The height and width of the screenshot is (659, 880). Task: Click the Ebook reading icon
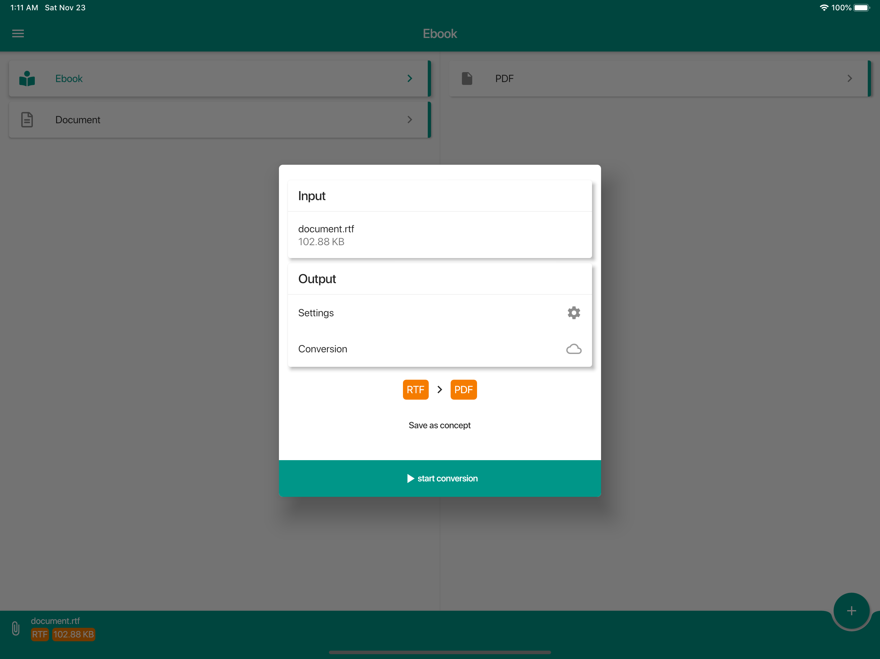[x=27, y=79]
